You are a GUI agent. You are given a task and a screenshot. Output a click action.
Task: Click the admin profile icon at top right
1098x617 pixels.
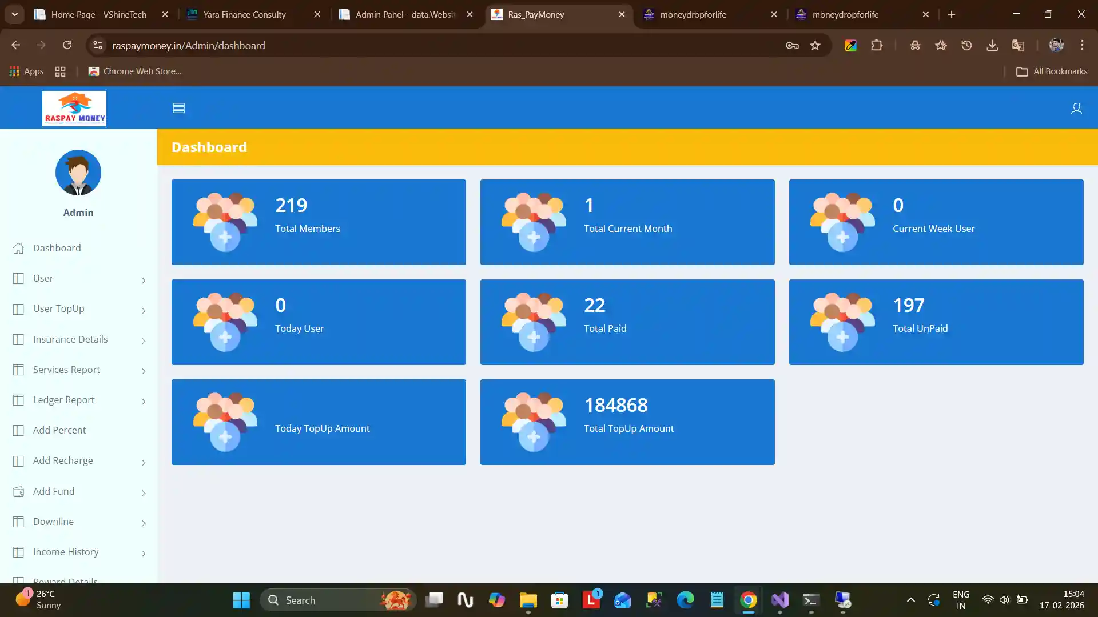pos(1076,109)
